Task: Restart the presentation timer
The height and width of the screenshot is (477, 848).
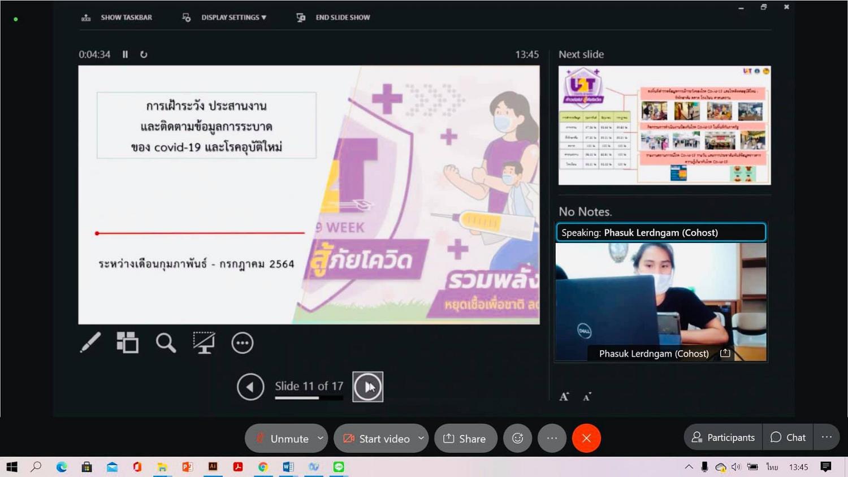Action: pyautogui.click(x=144, y=54)
